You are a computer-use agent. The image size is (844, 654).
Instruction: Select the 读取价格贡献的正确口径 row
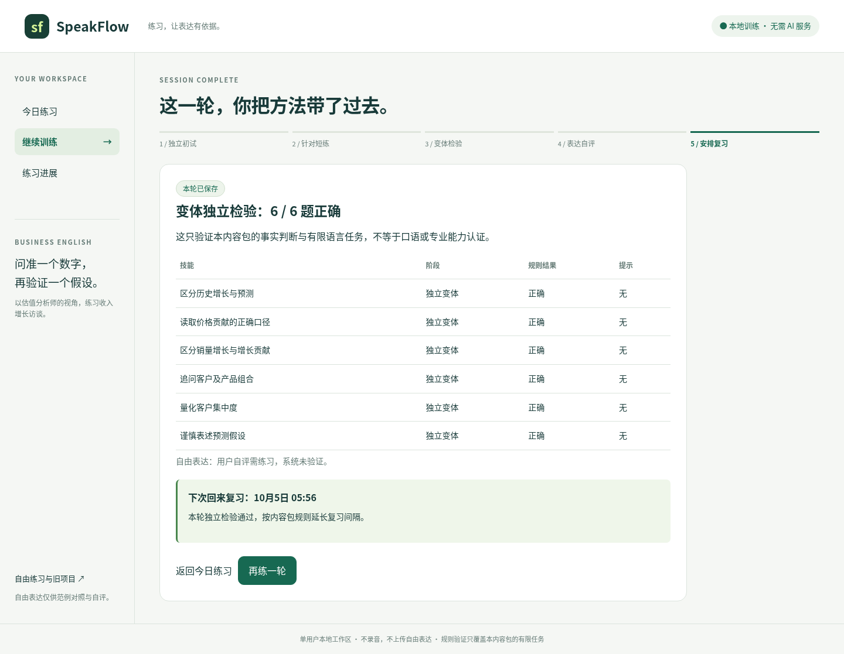tap(423, 322)
